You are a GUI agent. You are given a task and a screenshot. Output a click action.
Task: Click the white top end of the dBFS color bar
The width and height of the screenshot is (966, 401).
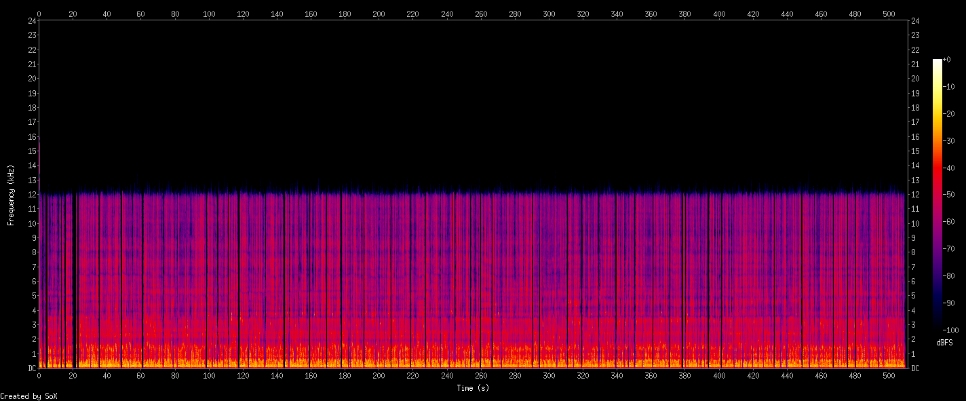[937, 62]
